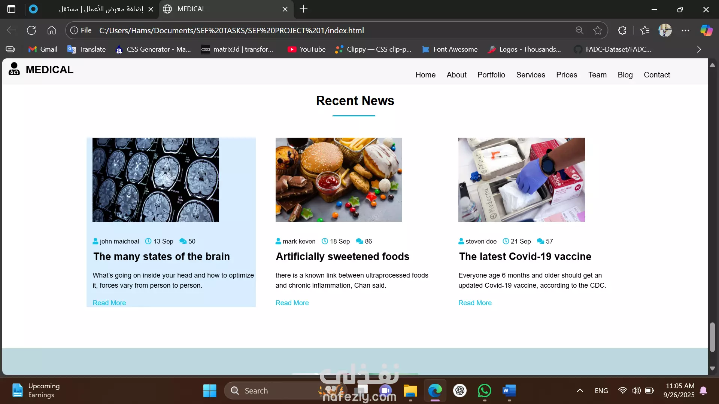This screenshot has width=719, height=404.
Task: Click Read More under Covid-19 vaccine article
Action: pyautogui.click(x=475, y=303)
